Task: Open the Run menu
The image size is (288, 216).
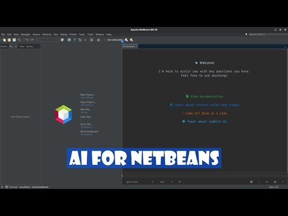Action: (x=56, y=34)
